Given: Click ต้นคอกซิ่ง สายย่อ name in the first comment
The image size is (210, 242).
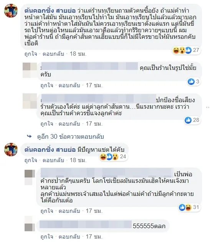Looking at the screenshot, I should [x=50, y=11].
